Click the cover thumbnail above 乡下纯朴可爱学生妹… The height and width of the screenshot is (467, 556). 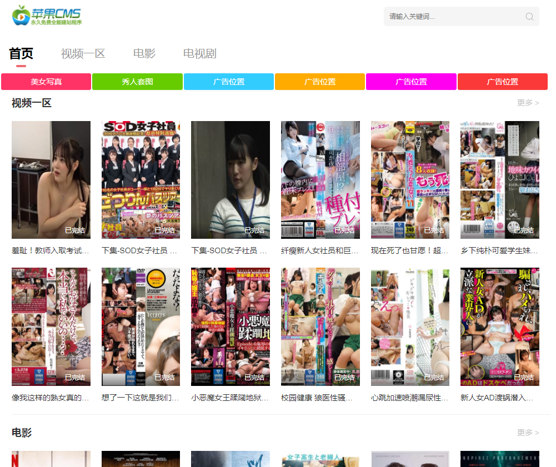[499, 180]
